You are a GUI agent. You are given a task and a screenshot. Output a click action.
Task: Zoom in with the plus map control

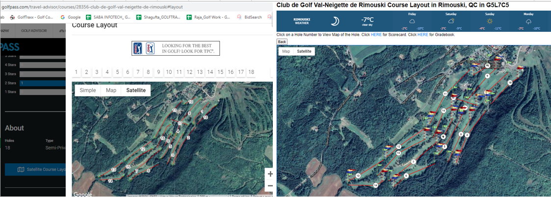coord(270,174)
